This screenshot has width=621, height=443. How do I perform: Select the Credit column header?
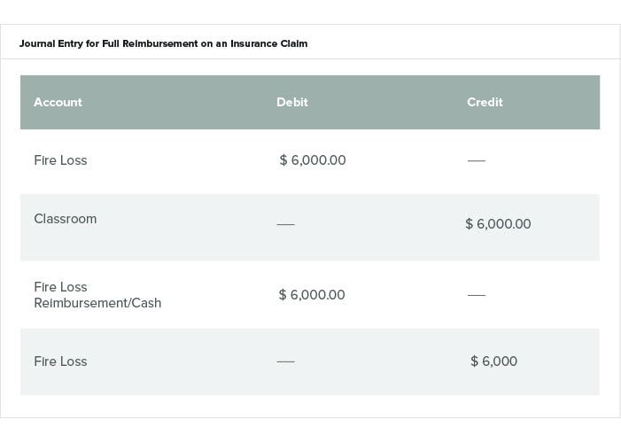(x=485, y=102)
